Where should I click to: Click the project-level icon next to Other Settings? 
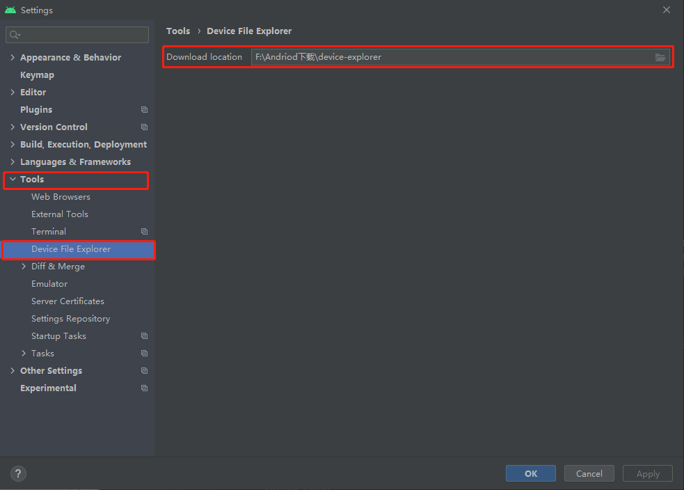(x=145, y=371)
